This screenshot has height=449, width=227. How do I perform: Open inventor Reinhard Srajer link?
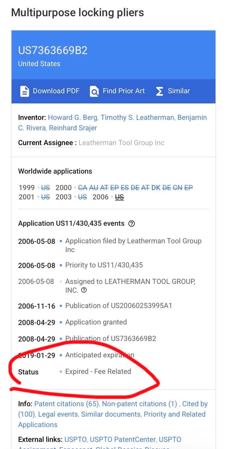pyautogui.click(x=73, y=128)
